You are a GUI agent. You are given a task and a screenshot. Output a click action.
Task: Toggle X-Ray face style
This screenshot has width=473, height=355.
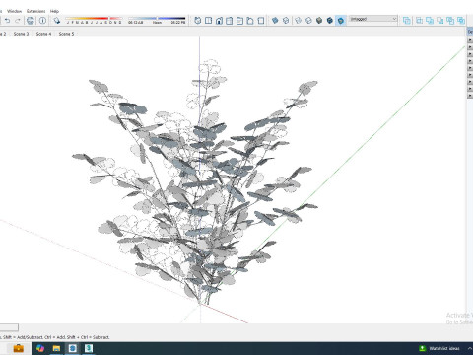point(275,21)
